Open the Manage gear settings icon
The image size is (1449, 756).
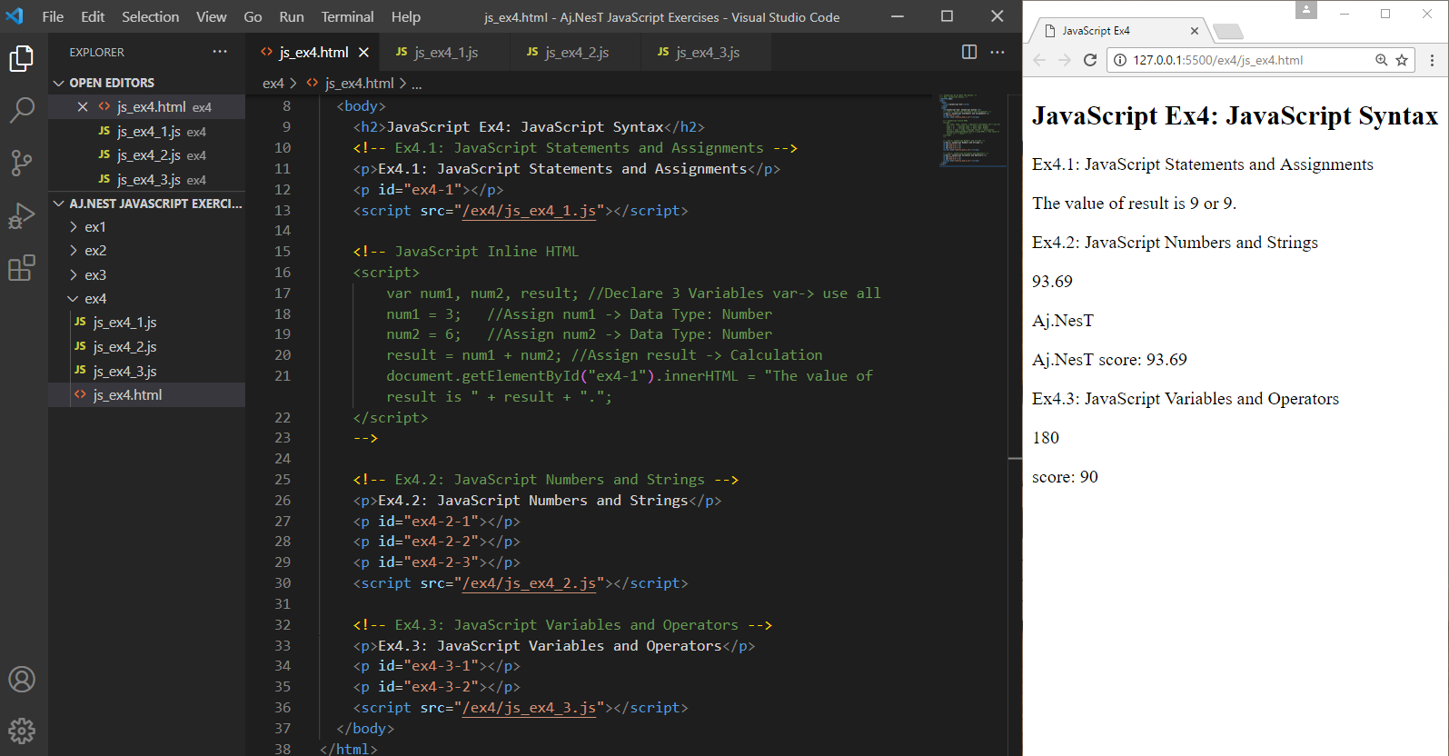click(x=22, y=731)
